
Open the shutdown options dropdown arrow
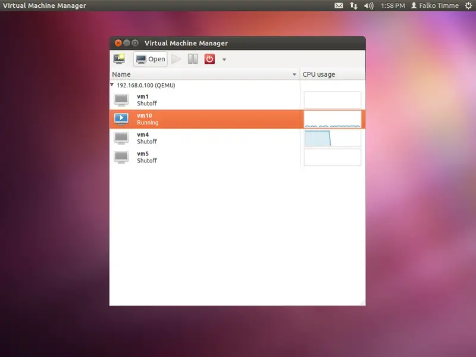tap(224, 59)
